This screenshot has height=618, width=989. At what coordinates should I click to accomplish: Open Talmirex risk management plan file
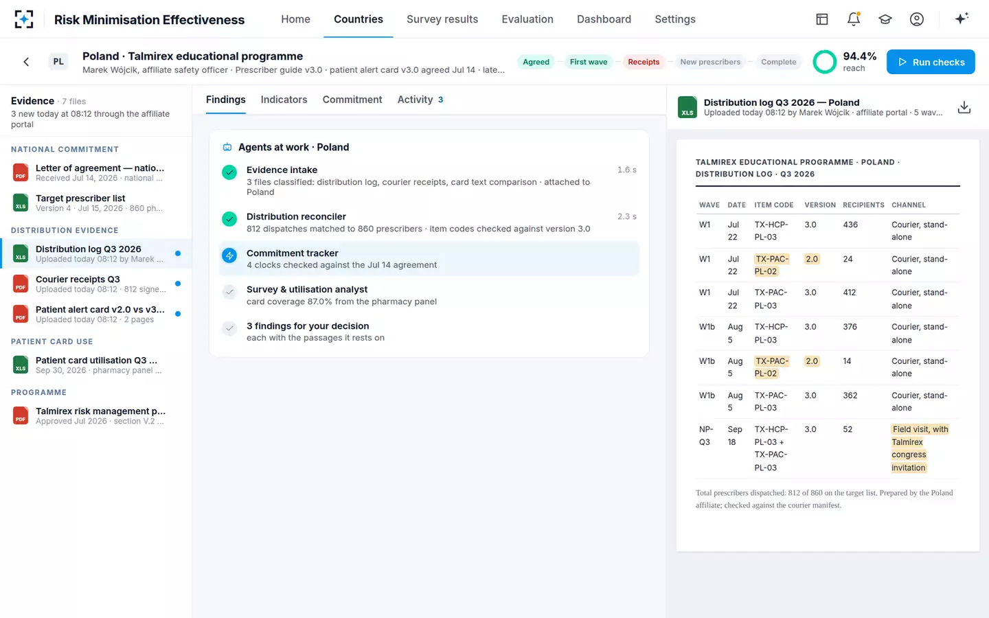pos(95,415)
